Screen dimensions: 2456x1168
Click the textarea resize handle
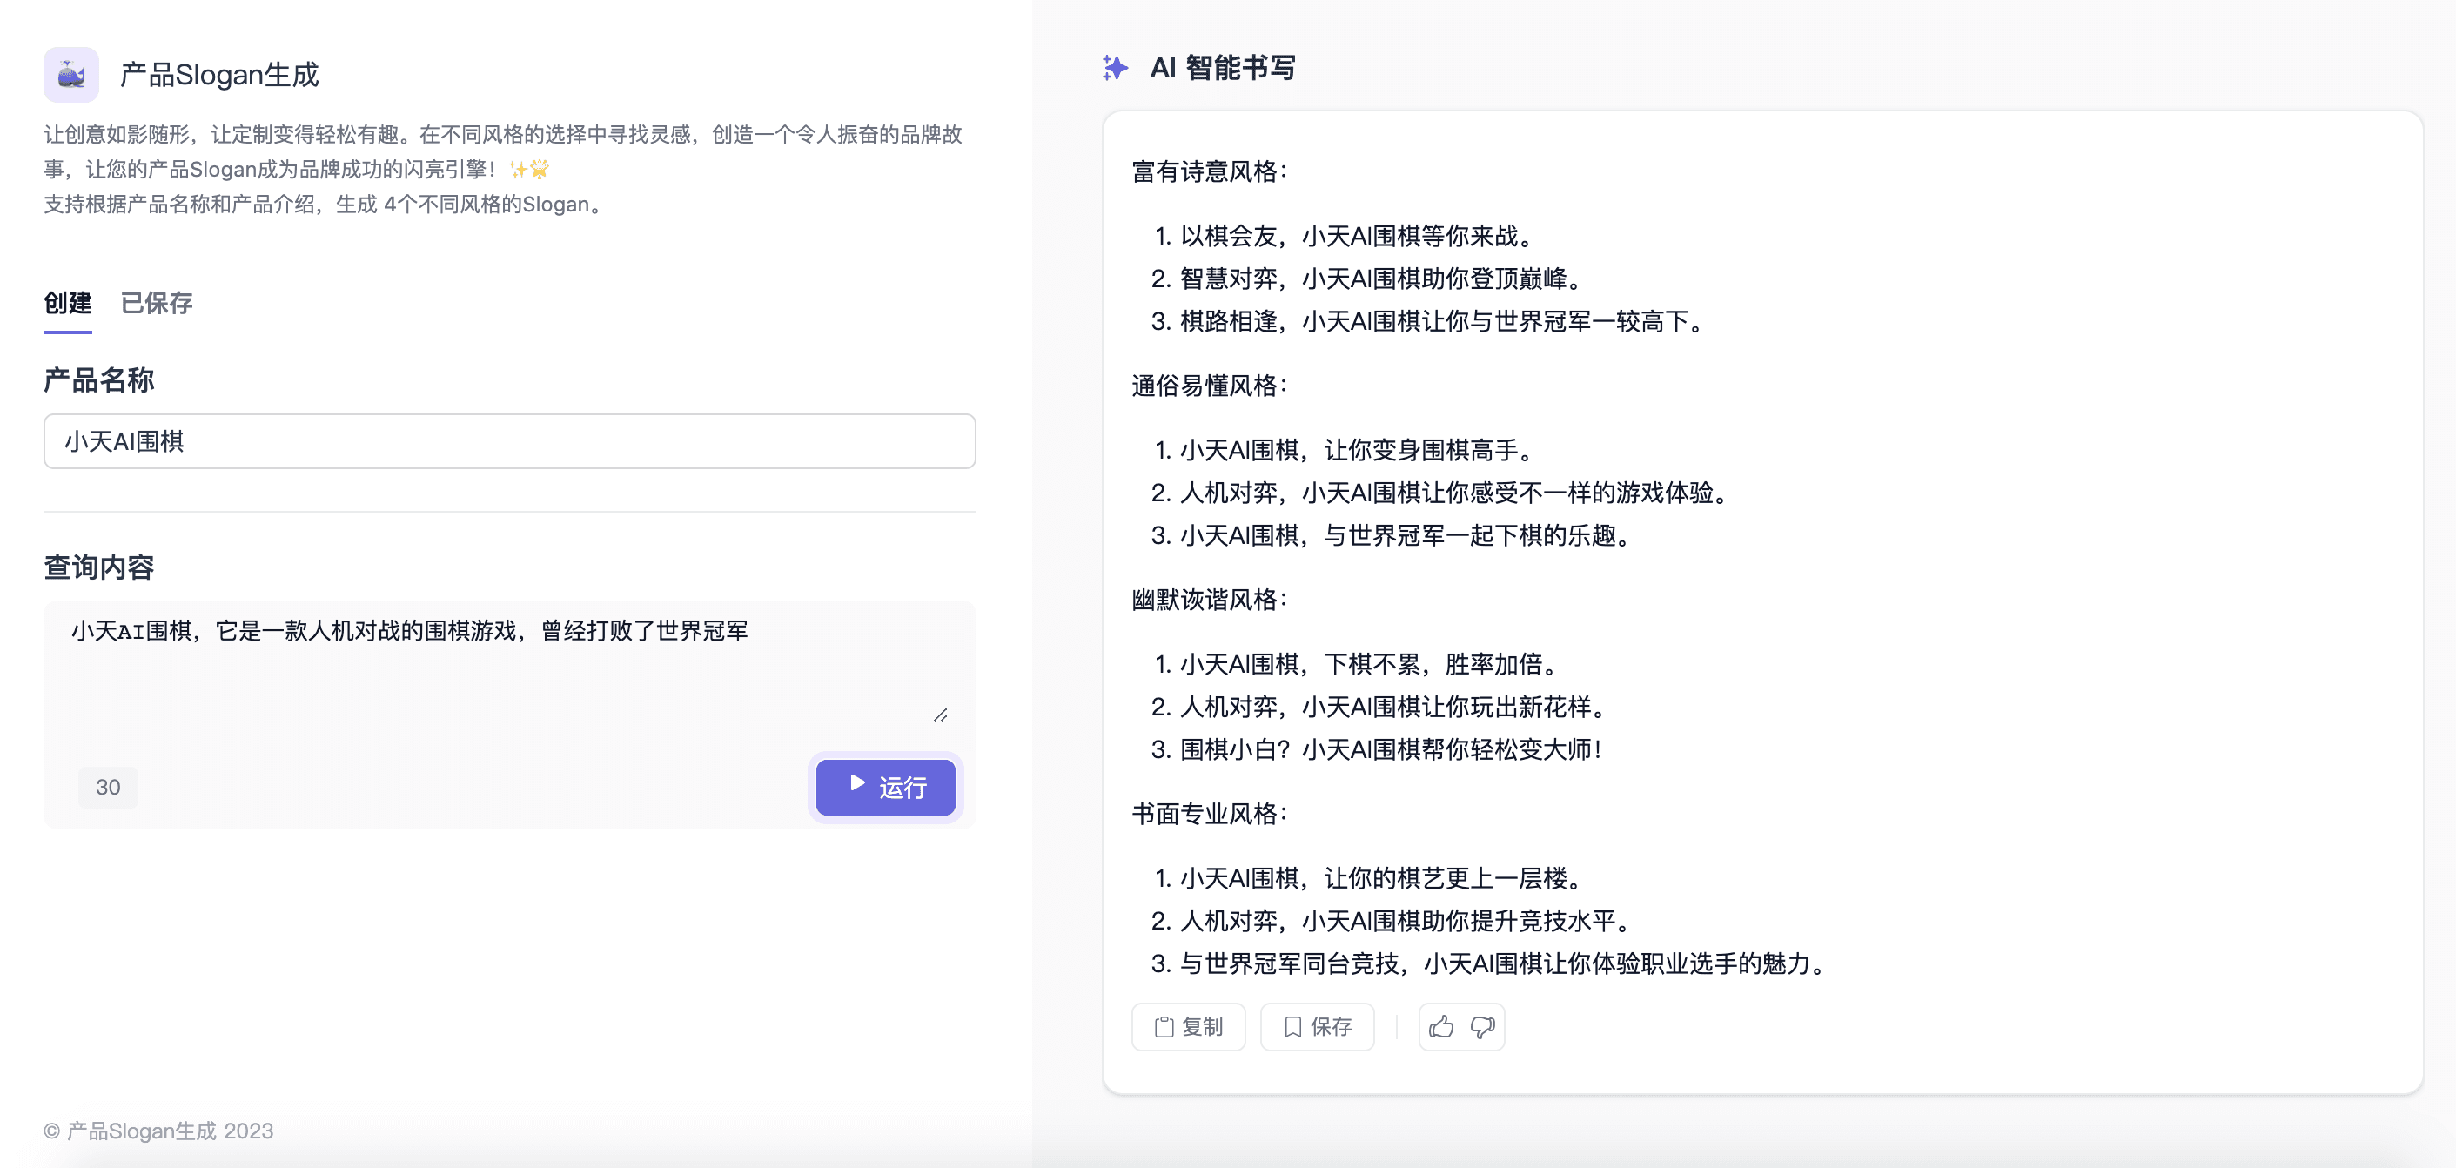coord(940,715)
